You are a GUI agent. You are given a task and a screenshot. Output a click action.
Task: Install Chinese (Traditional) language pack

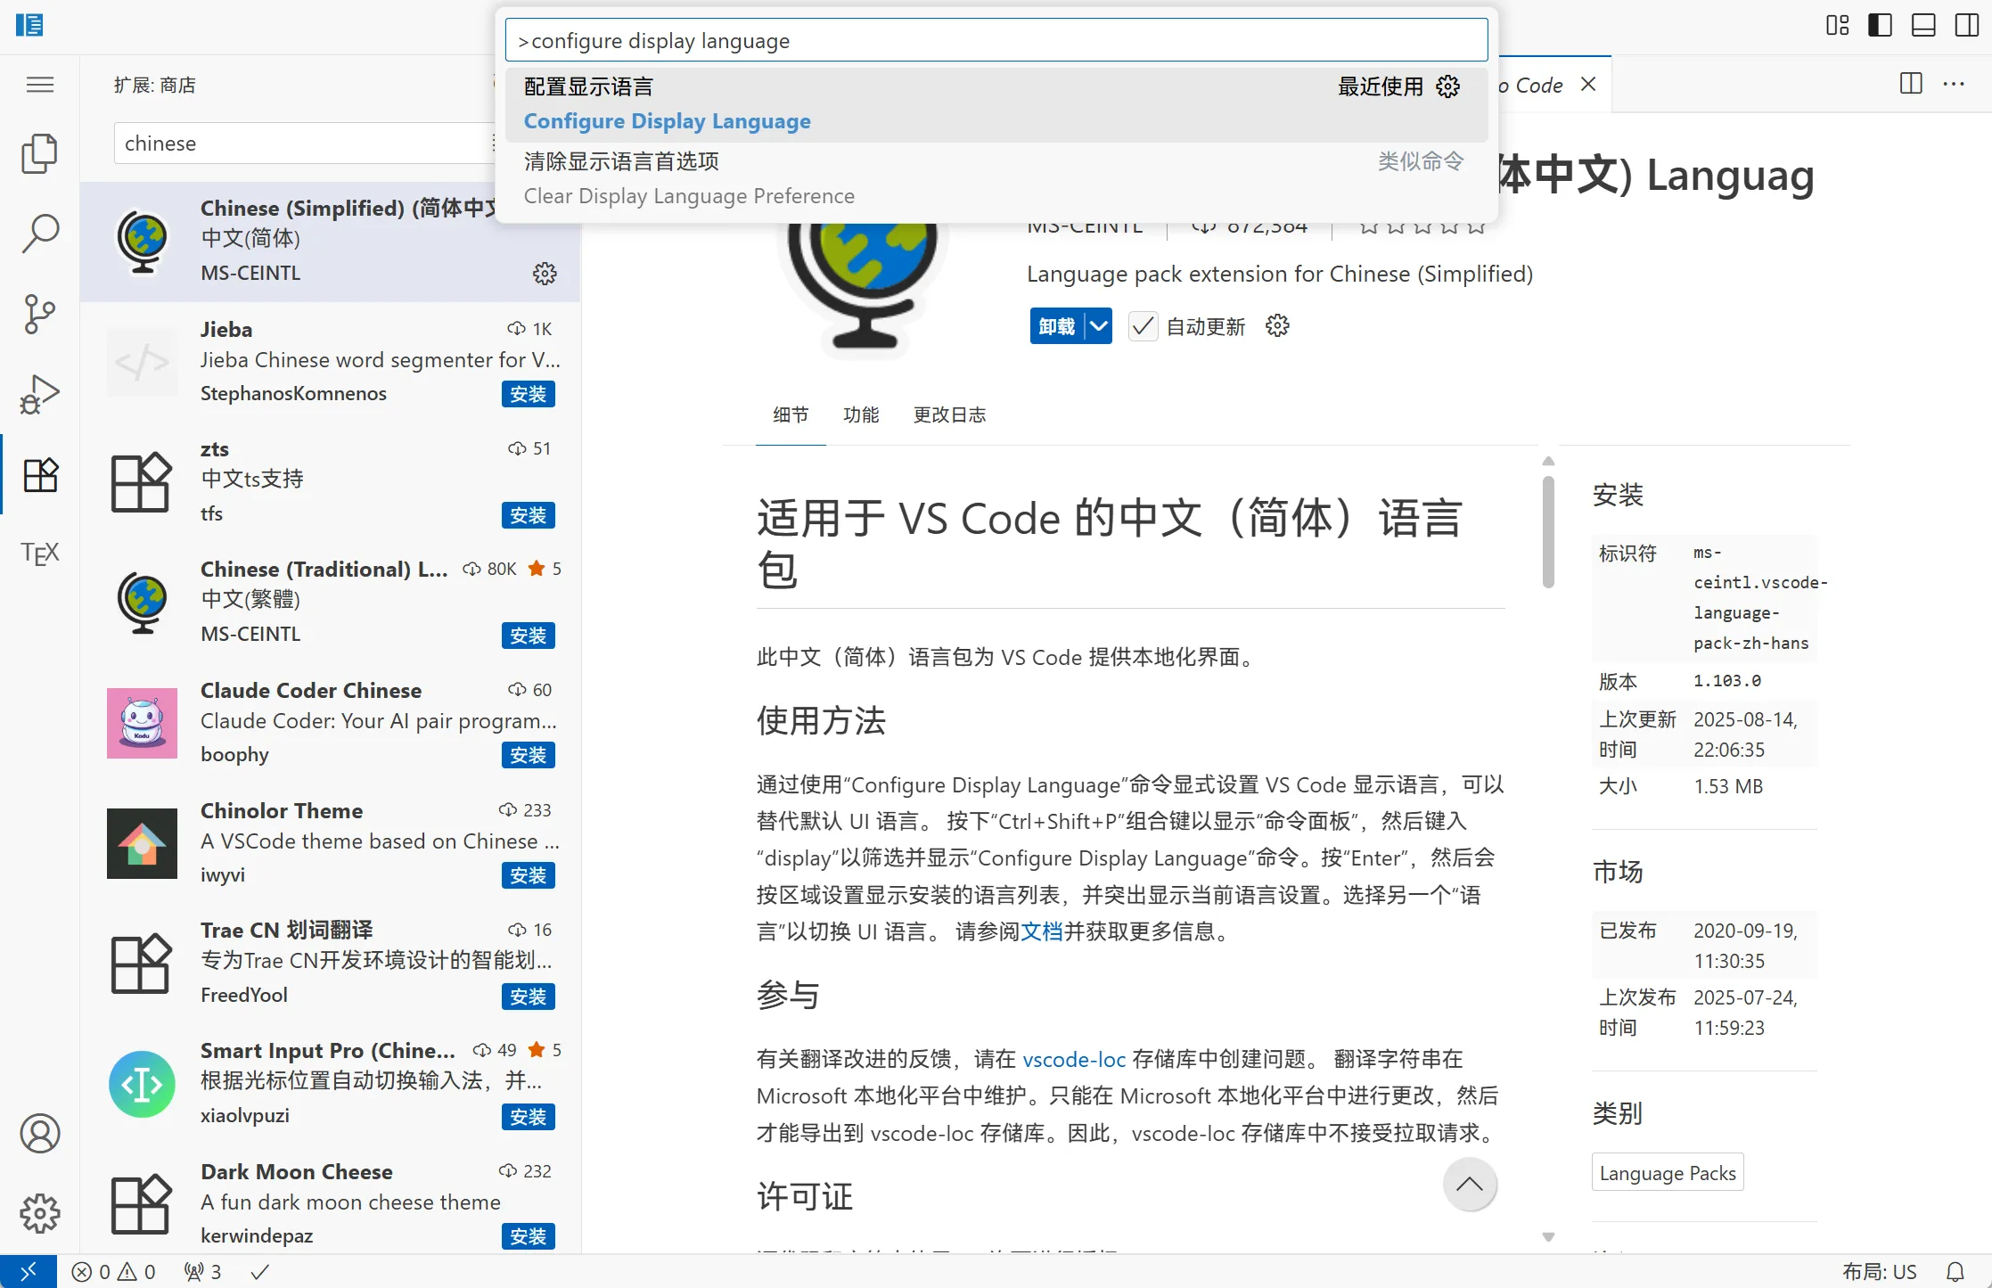[x=529, y=636]
